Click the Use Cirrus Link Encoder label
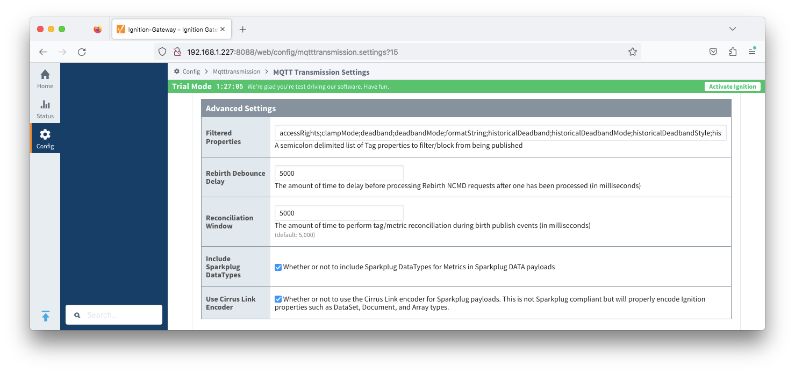Viewport: 795px width, 373px height. [x=231, y=303]
